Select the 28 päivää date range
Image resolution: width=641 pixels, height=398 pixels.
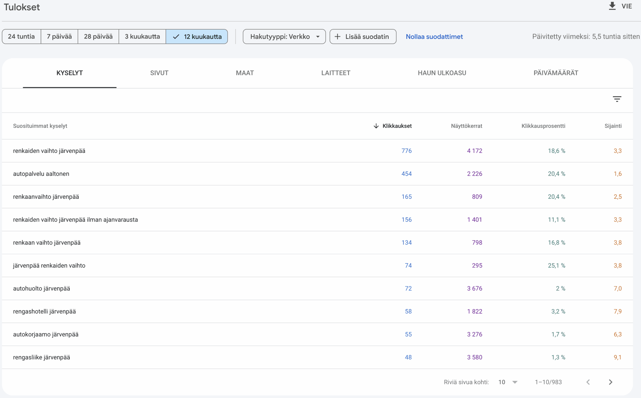(x=98, y=37)
